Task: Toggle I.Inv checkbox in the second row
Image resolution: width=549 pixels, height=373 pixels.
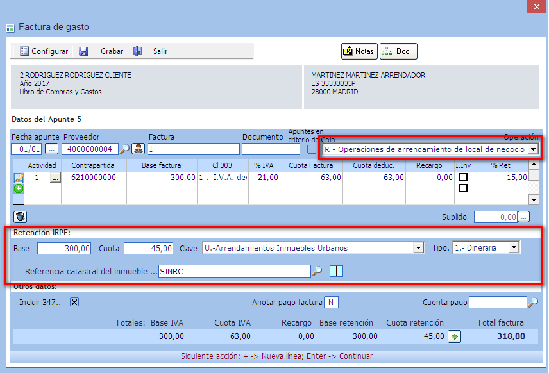Action: 463,188
